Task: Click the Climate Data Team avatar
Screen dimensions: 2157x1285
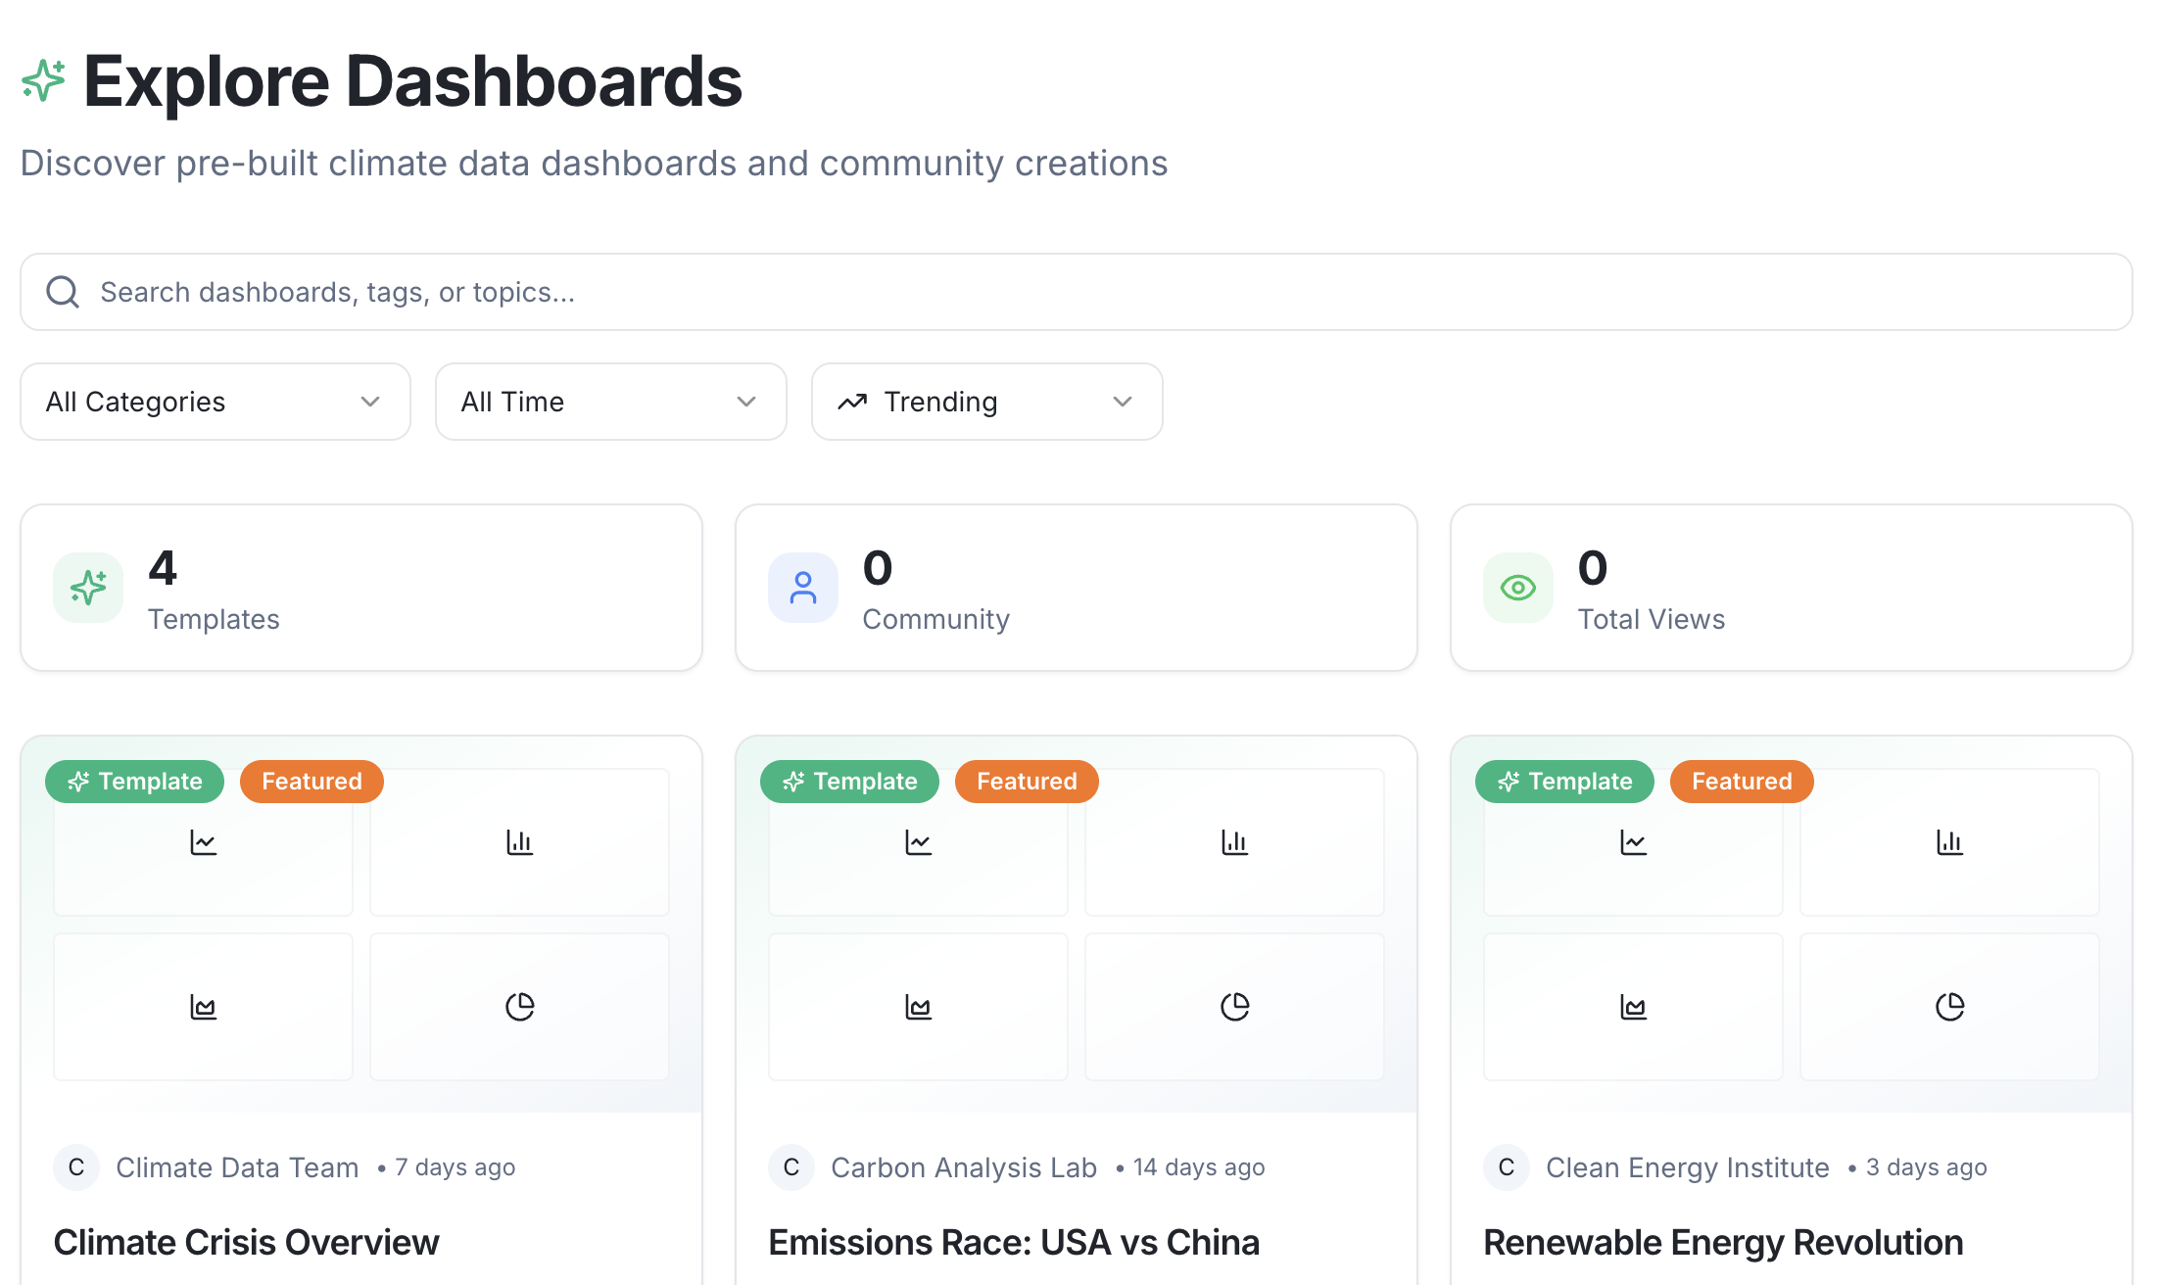Action: [x=76, y=1167]
